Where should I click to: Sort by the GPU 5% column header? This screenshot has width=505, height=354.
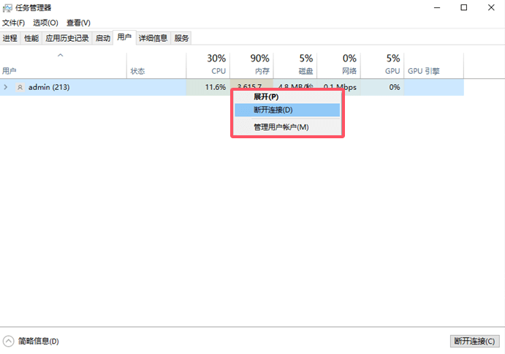point(382,65)
